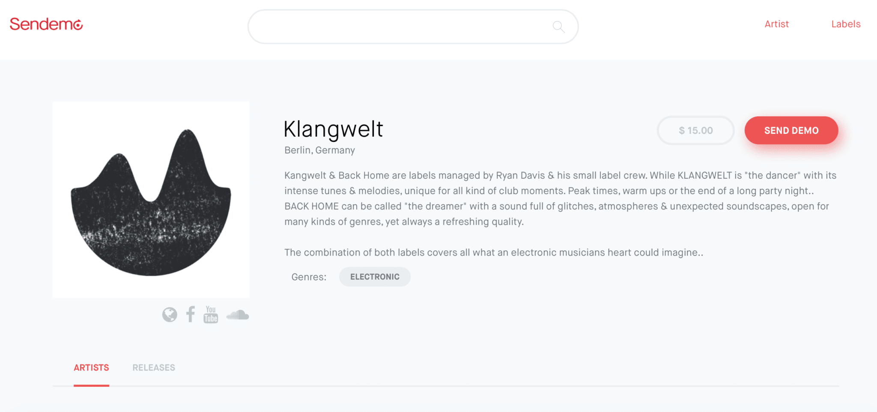The height and width of the screenshot is (412, 877).
Task: Switch to the ARTISTS tab
Action: 91,368
